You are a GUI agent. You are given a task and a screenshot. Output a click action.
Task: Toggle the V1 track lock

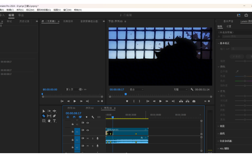click(72, 132)
